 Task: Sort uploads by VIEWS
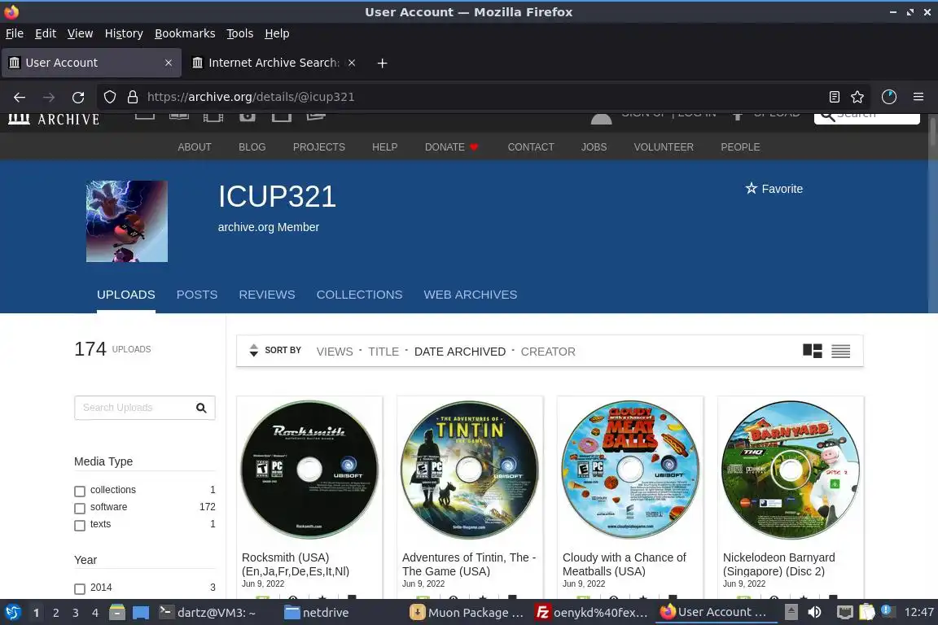(335, 352)
